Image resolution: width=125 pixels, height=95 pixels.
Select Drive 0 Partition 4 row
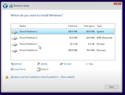63,50
